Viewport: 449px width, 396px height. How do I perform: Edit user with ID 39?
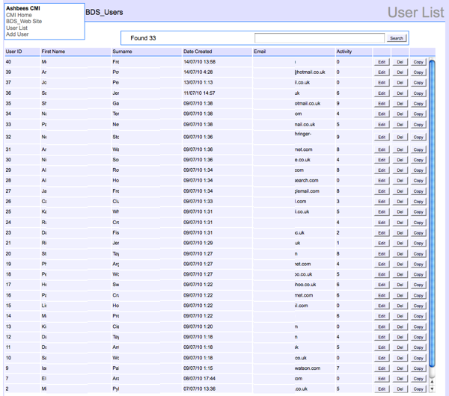coord(382,72)
